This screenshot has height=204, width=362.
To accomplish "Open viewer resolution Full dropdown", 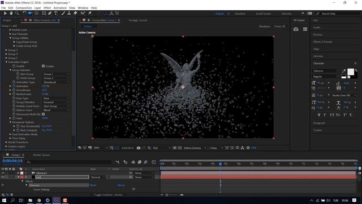I will (x=162, y=148).
